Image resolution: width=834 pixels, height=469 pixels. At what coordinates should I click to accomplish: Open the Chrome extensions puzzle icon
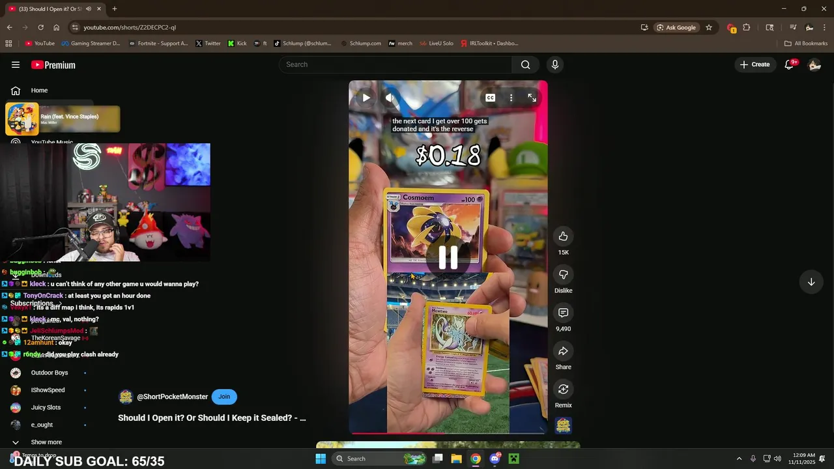point(747,27)
